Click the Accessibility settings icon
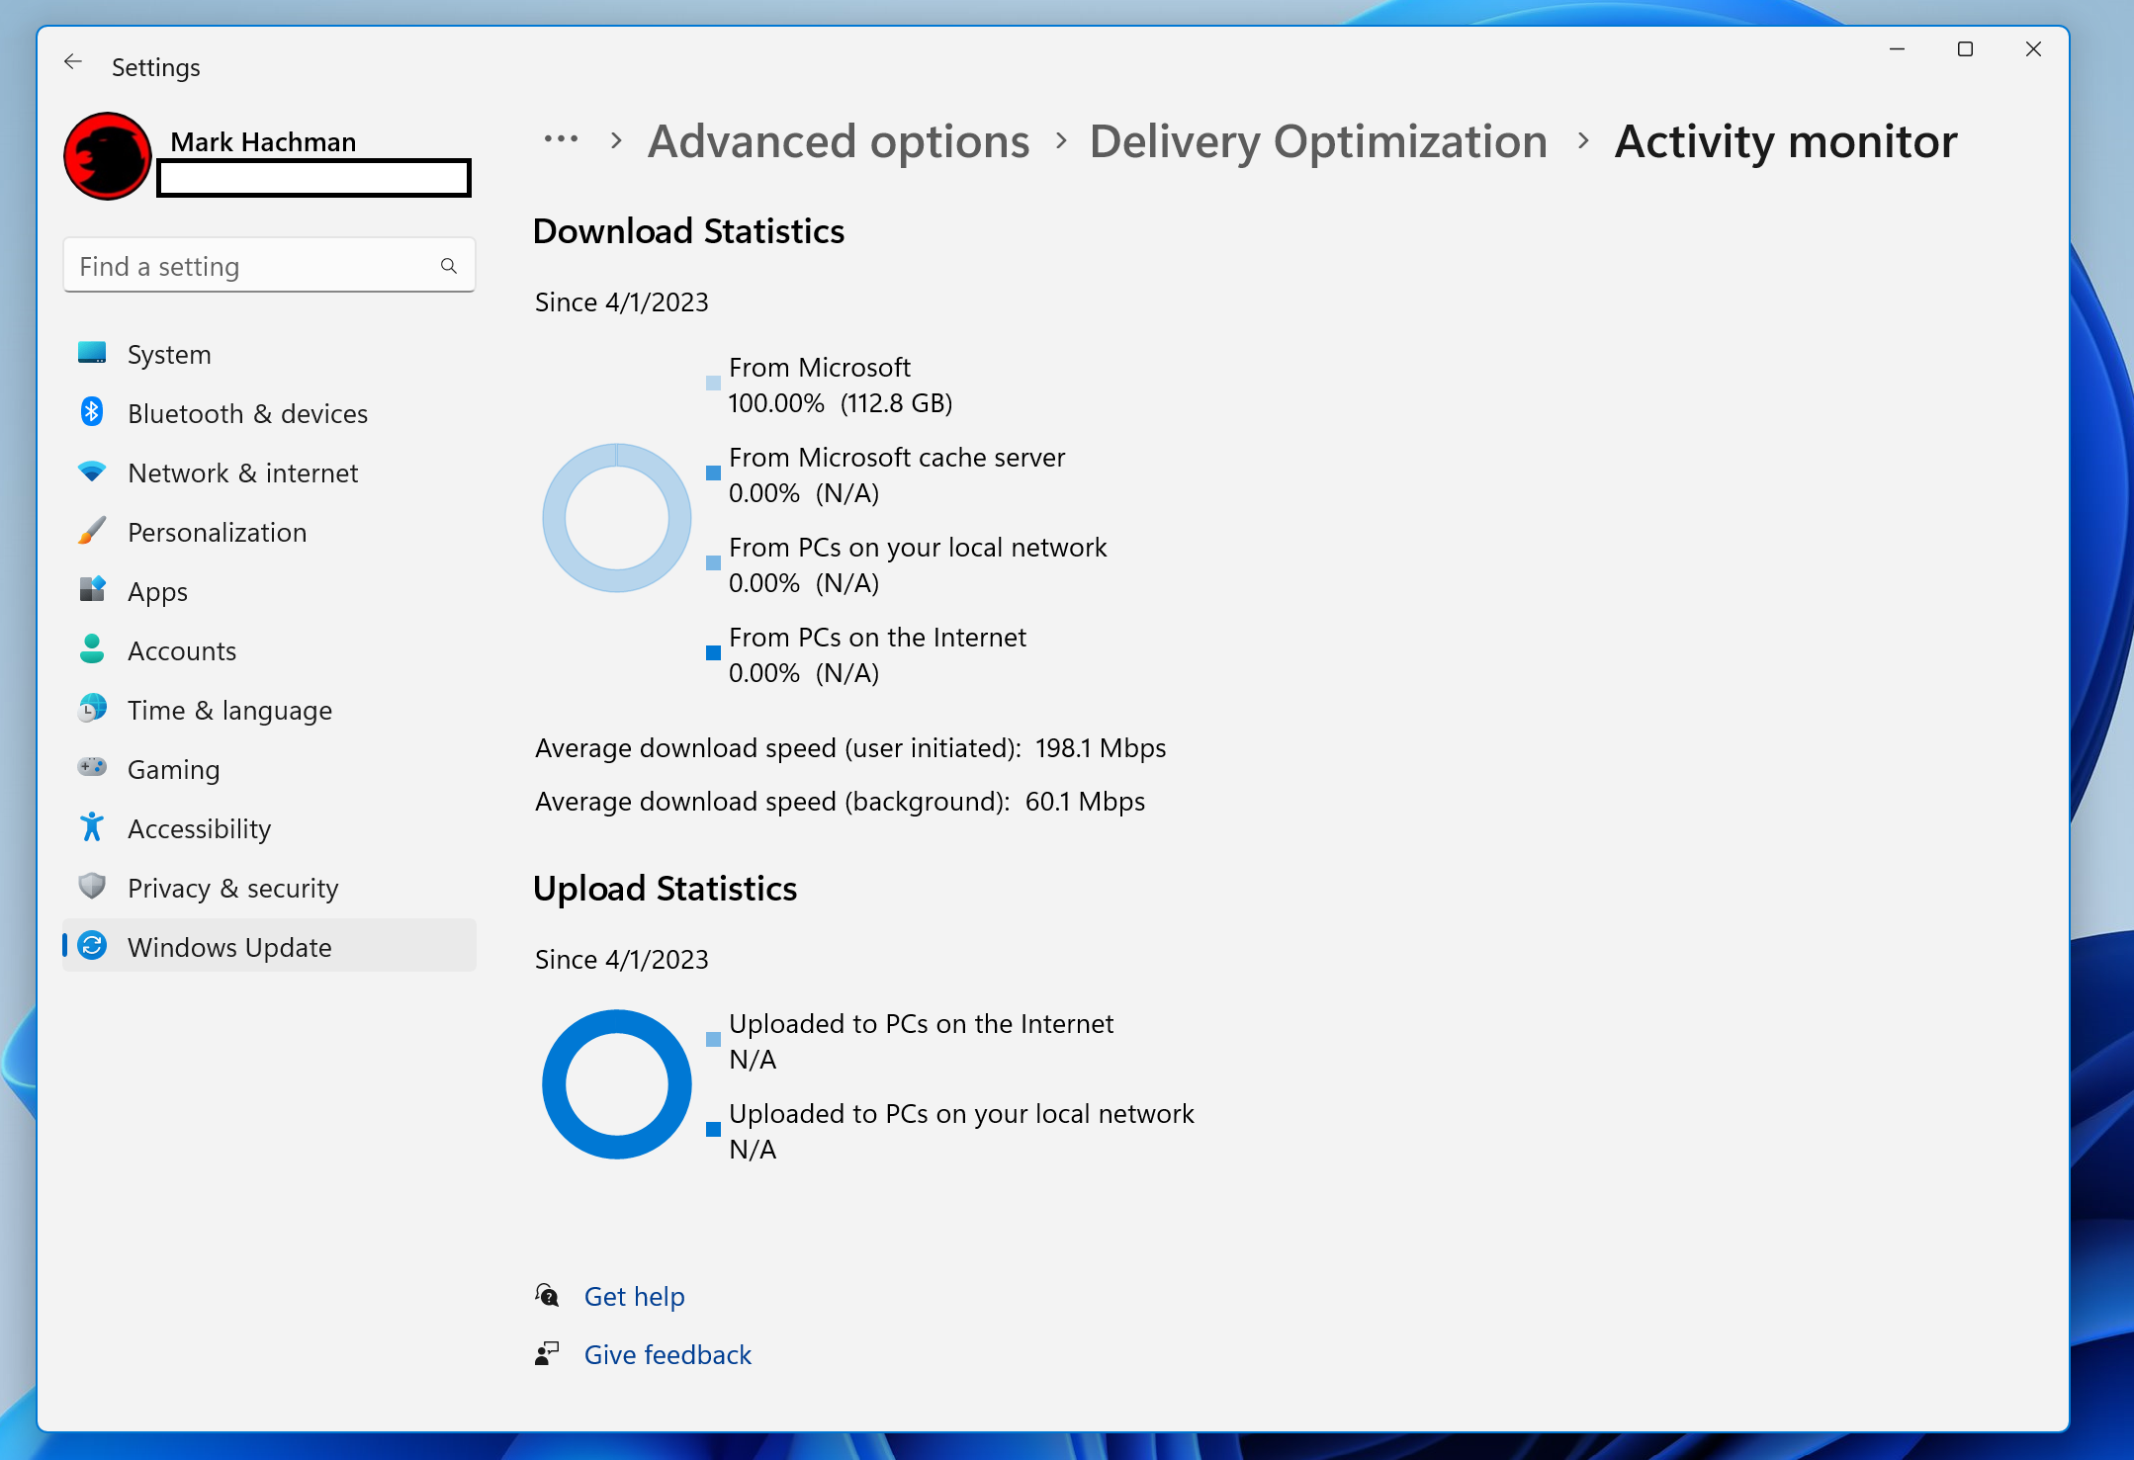2134x1460 pixels. click(x=92, y=828)
